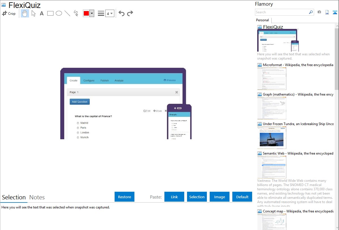Image resolution: width=339 pixels, height=230 pixels.
Task: Click the 'Graph (mathematics) - Wikipedia' title
Action: point(298,94)
